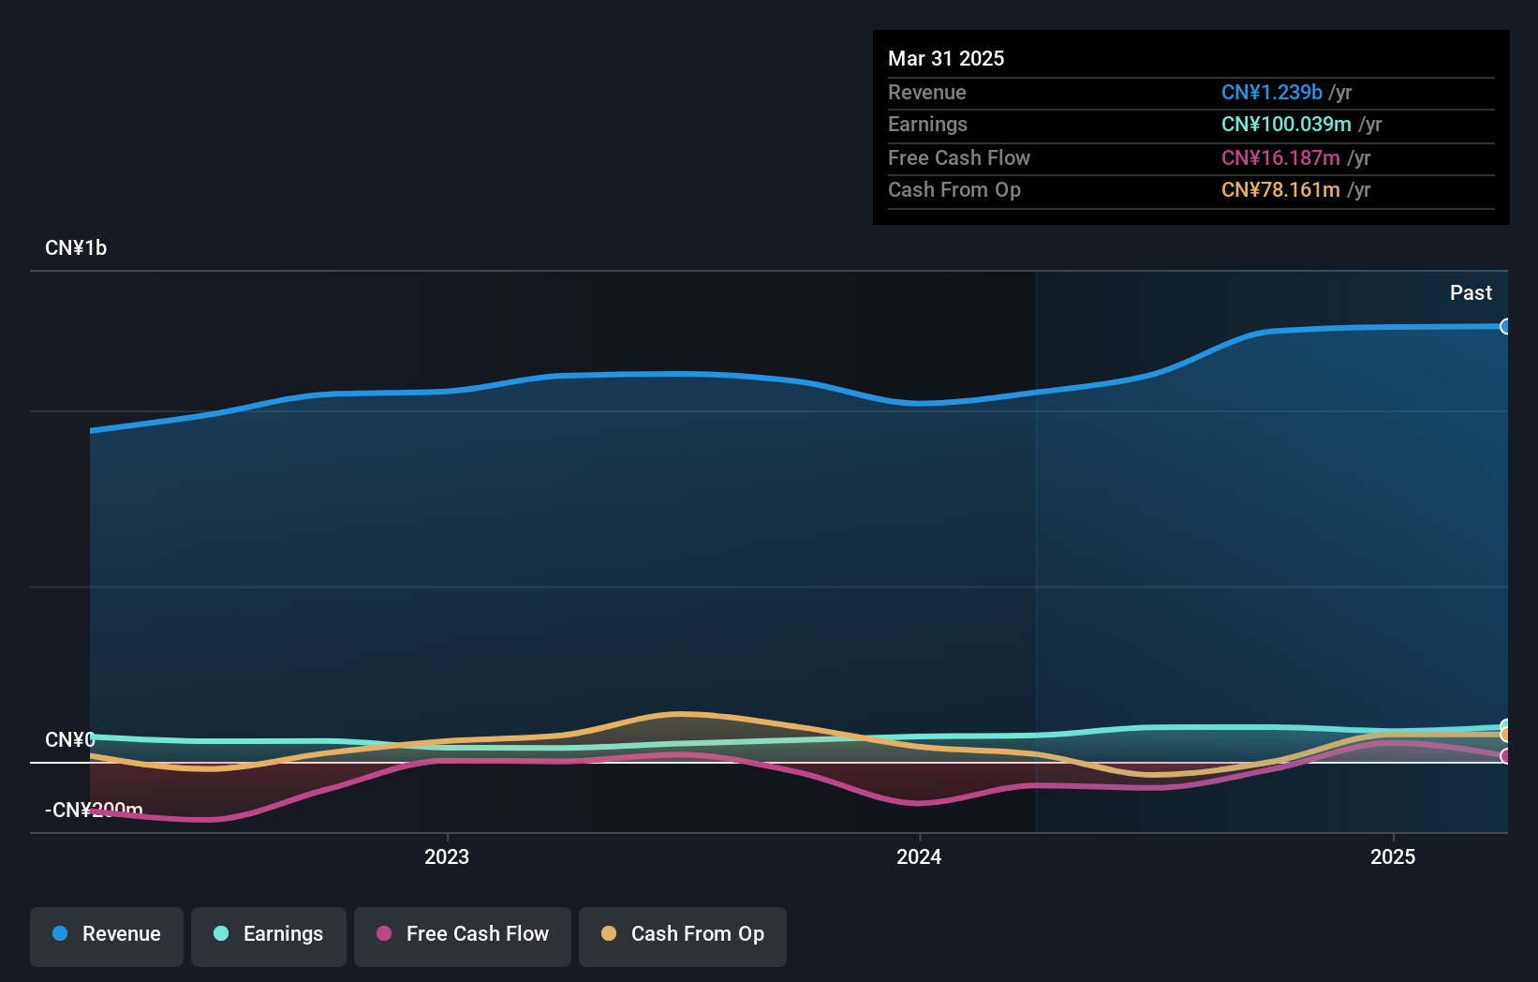1538x982 pixels.
Task: Click the CN¥1b y-axis label
Action: coord(76,248)
